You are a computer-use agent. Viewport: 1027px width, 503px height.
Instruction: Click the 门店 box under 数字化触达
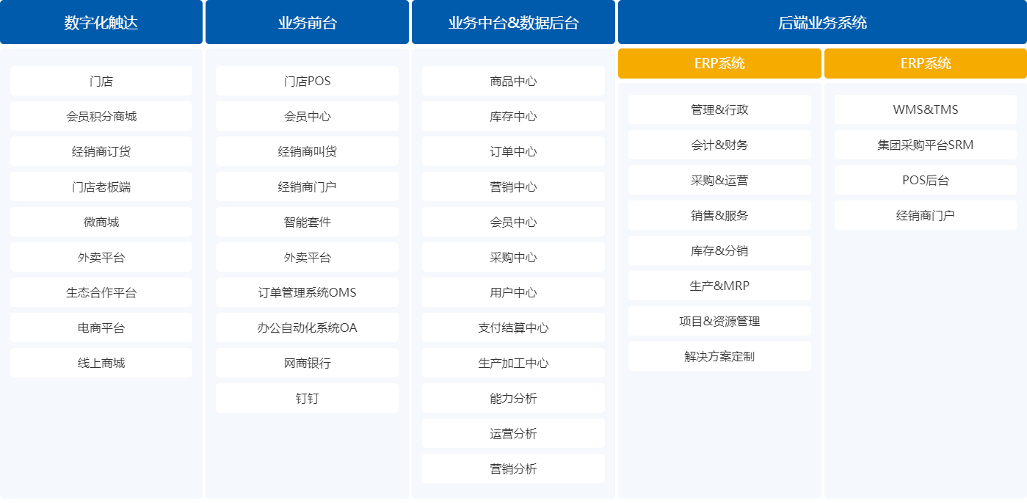[x=101, y=81]
